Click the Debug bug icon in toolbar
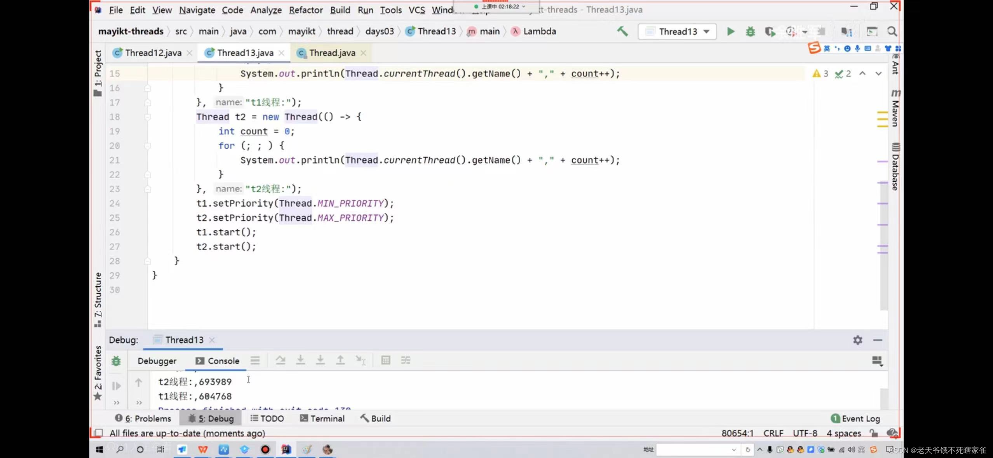The height and width of the screenshot is (458, 993). 750,31
